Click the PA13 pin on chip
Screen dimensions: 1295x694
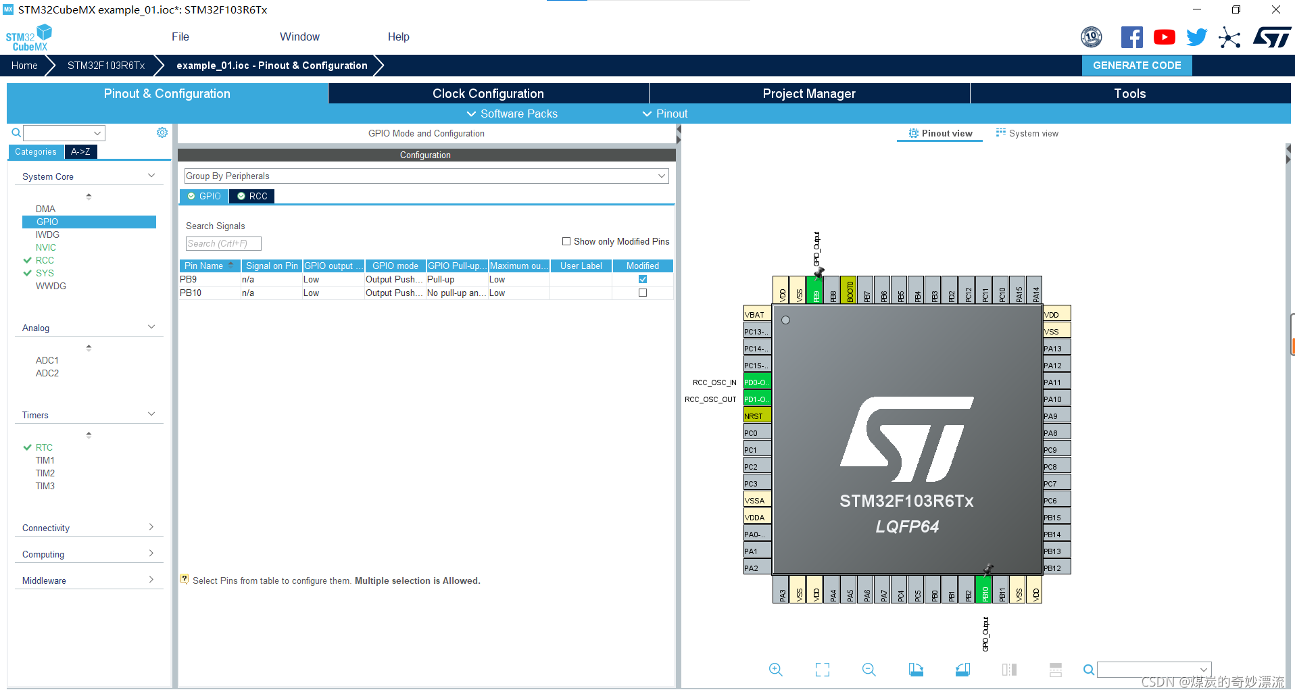1056,348
